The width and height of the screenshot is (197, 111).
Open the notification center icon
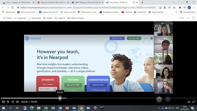point(193,108)
